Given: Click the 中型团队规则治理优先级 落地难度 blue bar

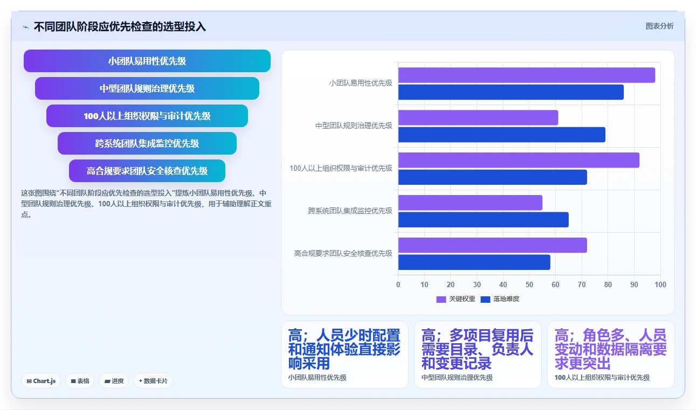Looking at the screenshot, I should tap(502, 135).
